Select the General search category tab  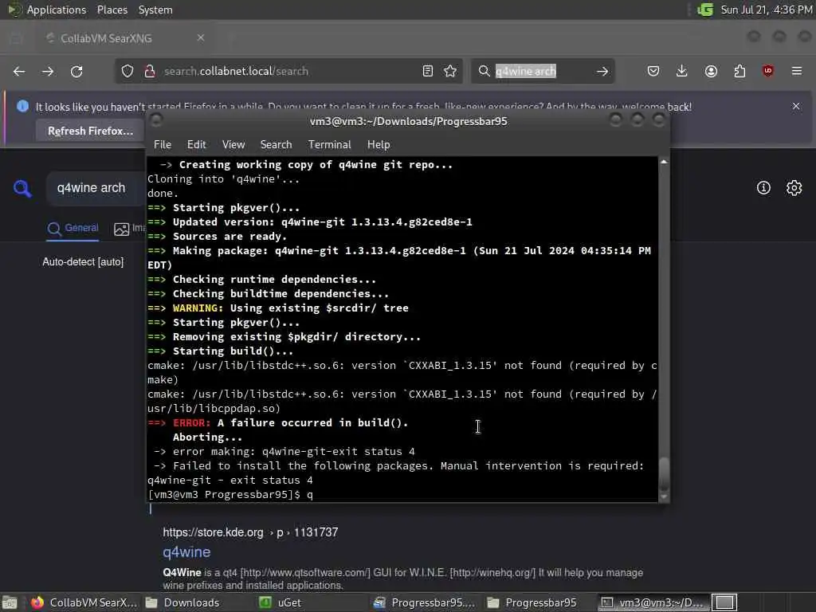73,229
